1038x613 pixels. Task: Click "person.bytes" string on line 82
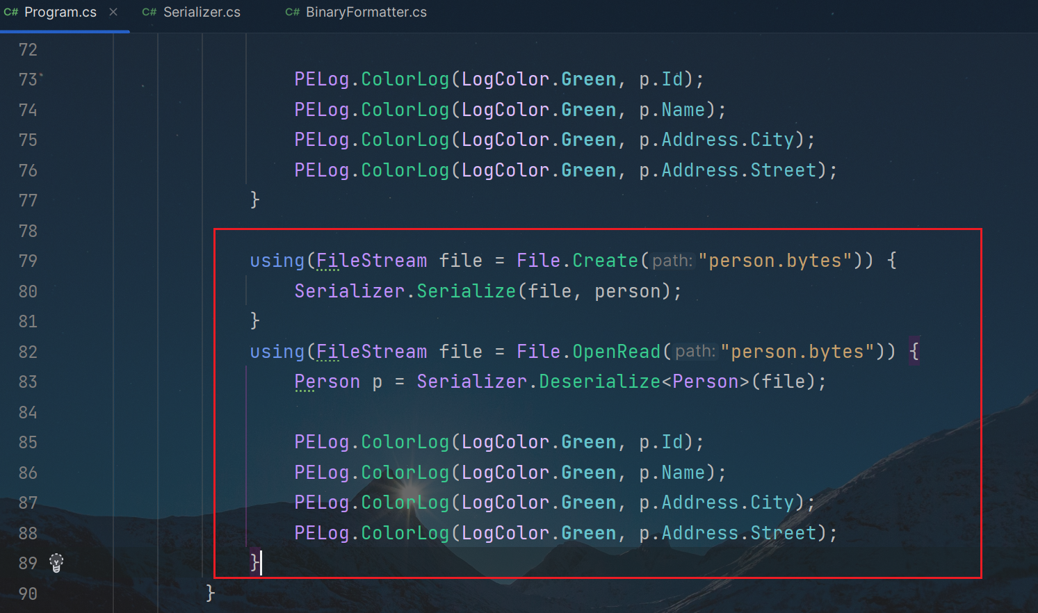797,352
